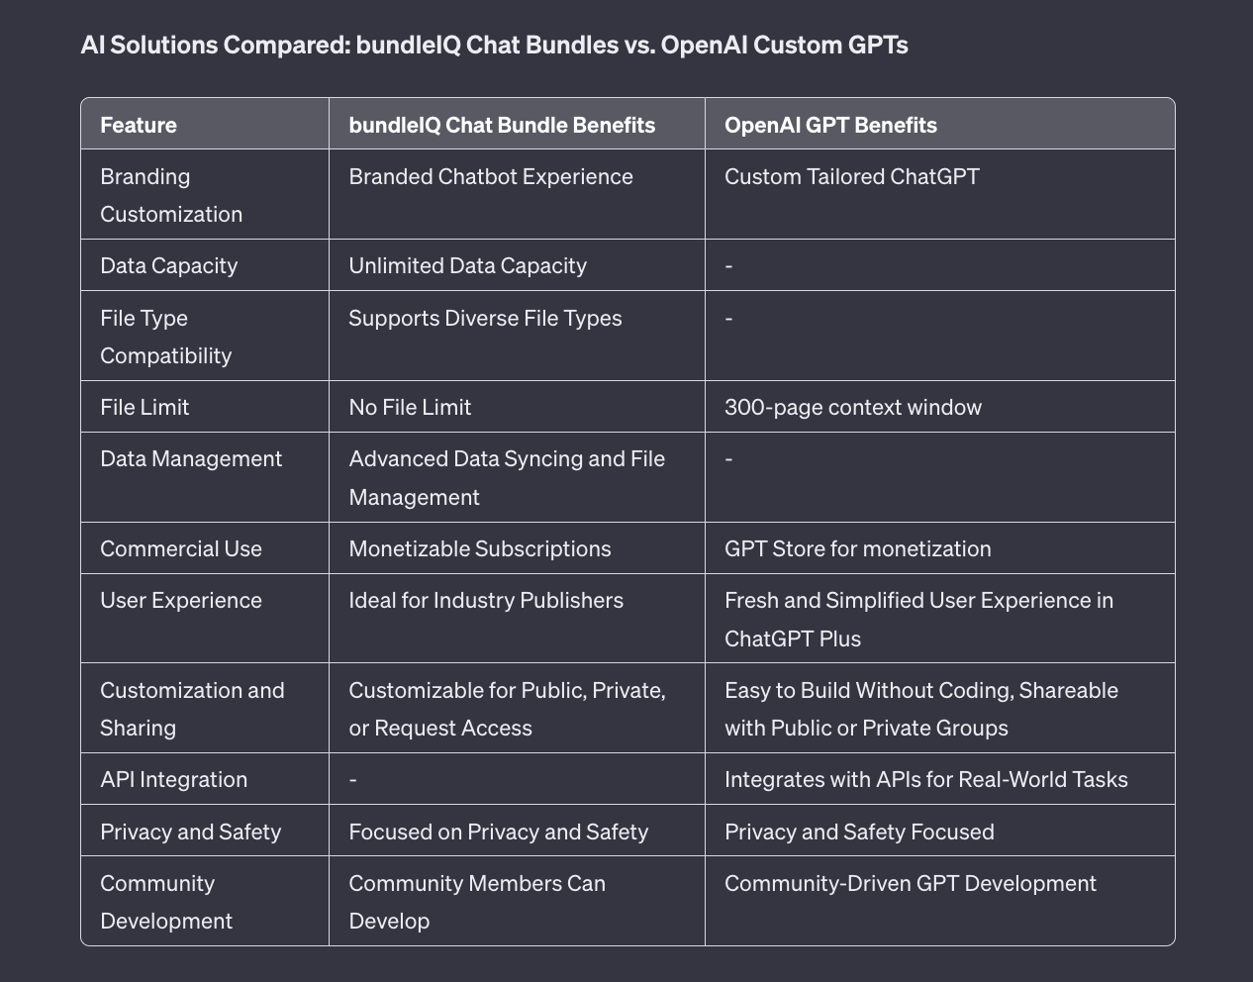Select the "Feature" column header
The height and width of the screenshot is (982, 1253).
point(139,126)
